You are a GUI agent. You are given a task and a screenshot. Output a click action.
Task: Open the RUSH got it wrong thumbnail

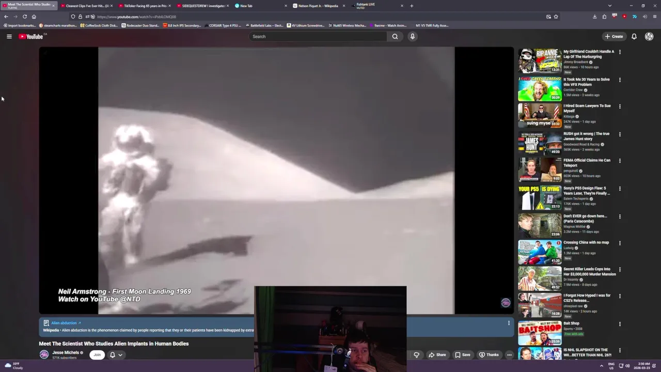point(540,143)
